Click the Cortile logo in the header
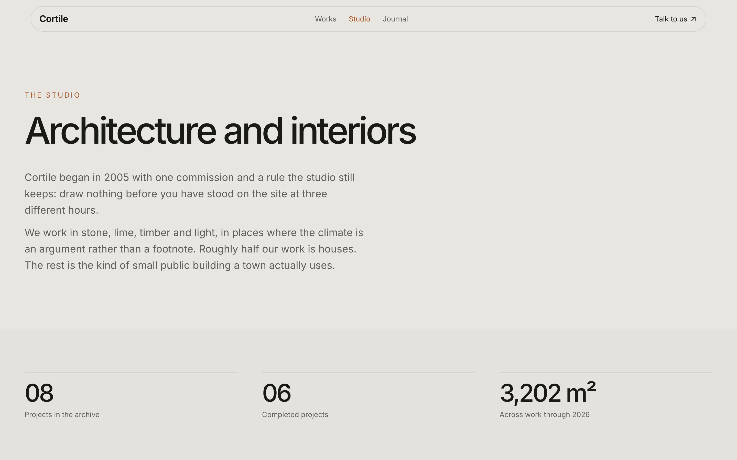737x460 pixels. point(53,19)
